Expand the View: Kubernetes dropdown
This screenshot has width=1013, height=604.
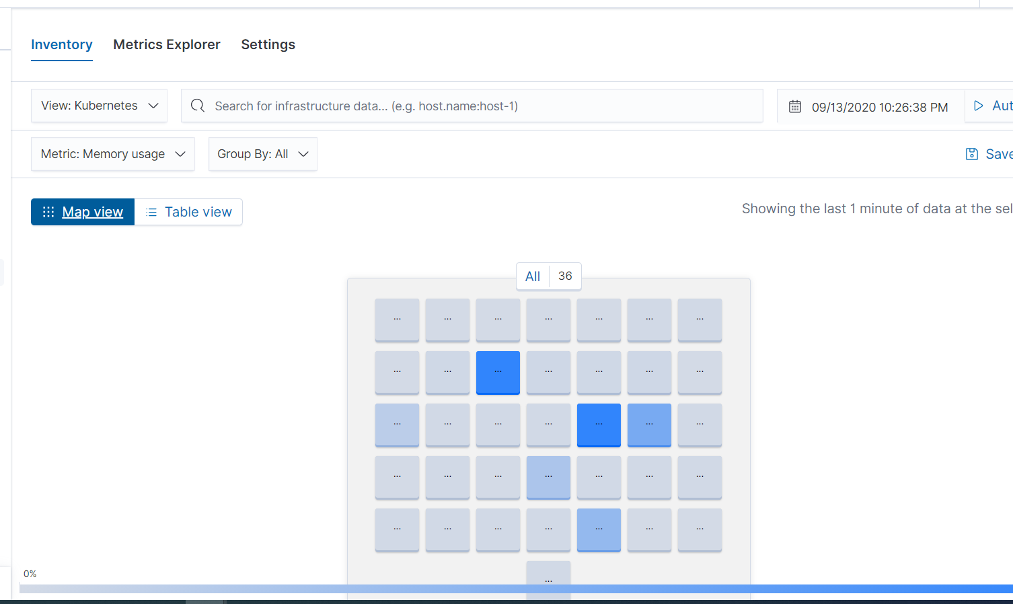[x=99, y=106]
